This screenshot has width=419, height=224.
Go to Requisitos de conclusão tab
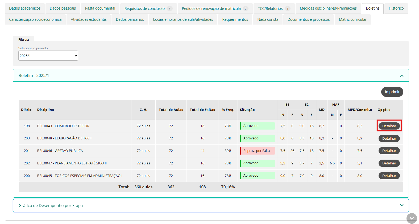tap(148, 9)
